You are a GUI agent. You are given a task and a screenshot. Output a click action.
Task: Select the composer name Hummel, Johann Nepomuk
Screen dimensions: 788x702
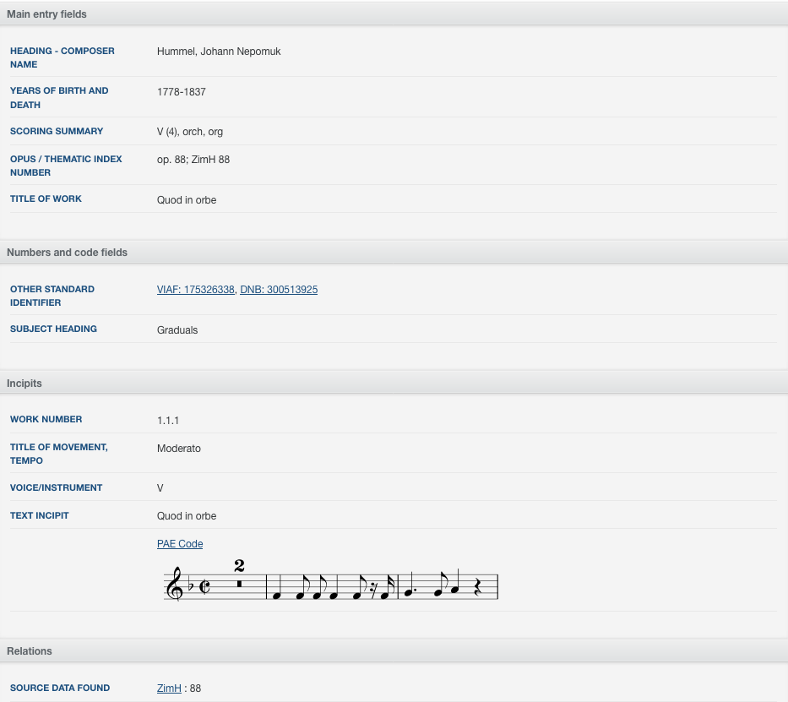click(x=219, y=52)
